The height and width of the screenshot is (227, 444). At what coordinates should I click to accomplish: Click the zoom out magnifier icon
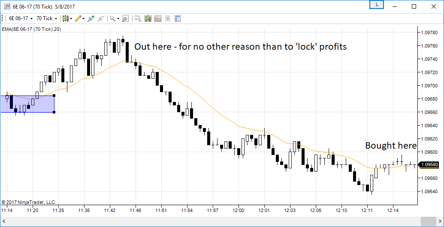tap(100, 19)
